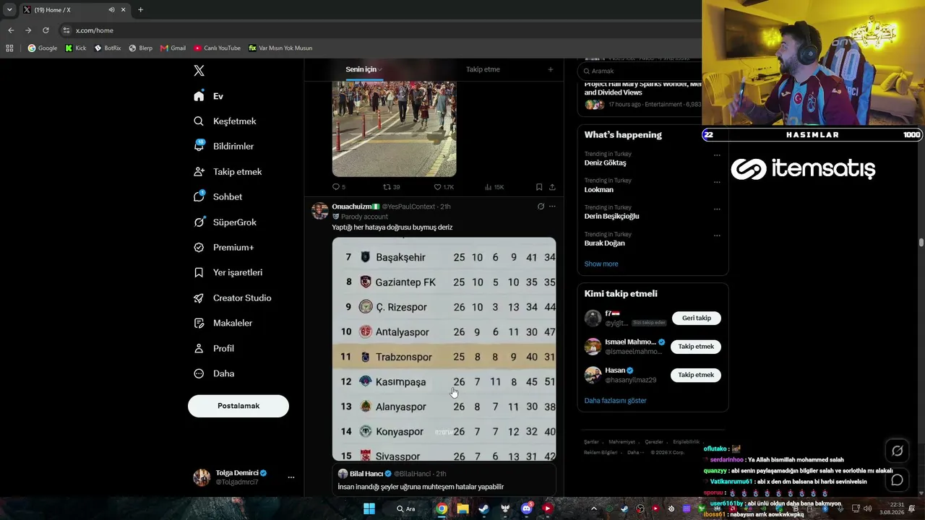Viewport: 925px width, 520px height.
Task: Reload the page in Chrome
Action: [46, 30]
